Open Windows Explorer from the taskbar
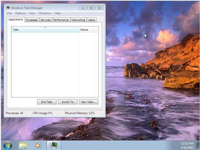 pyautogui.click(x=23, y=145)
